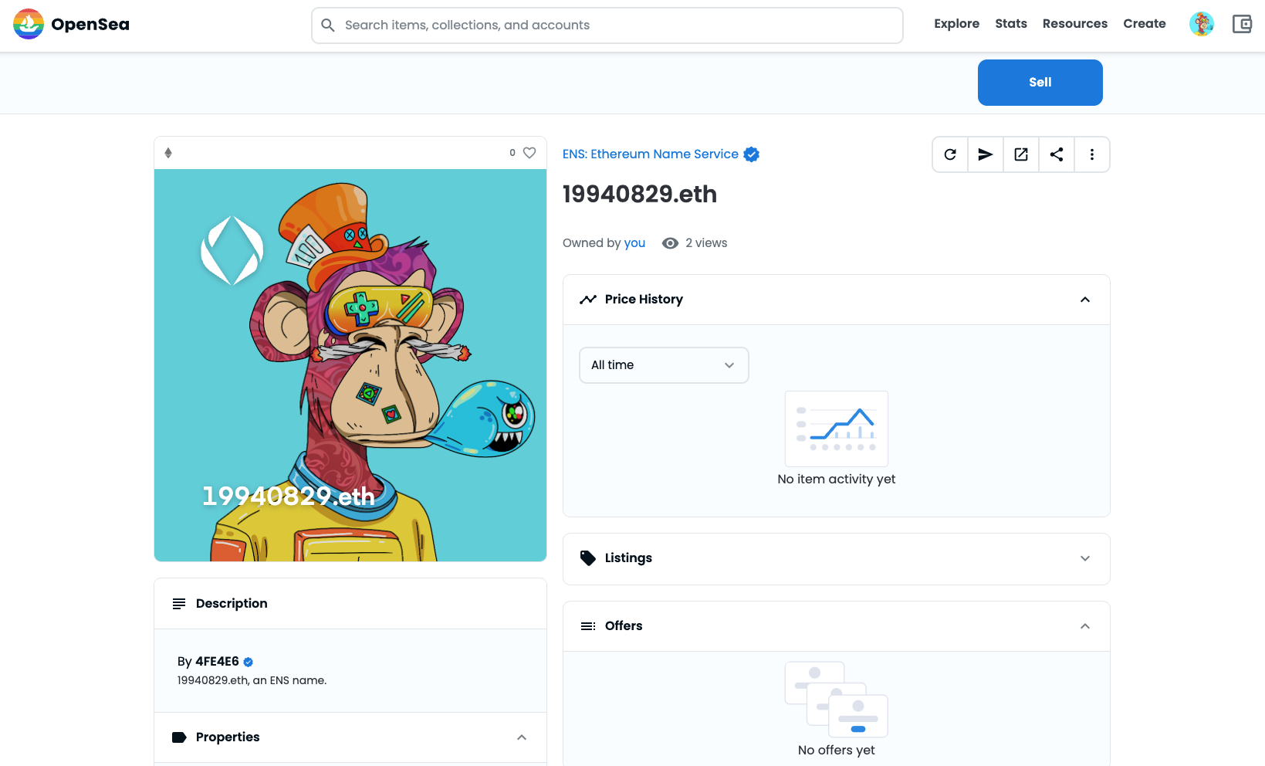Viewport: 1265px width, 766px height.
Task: Expand the Listings section
Action: (x=1084, y=558)
